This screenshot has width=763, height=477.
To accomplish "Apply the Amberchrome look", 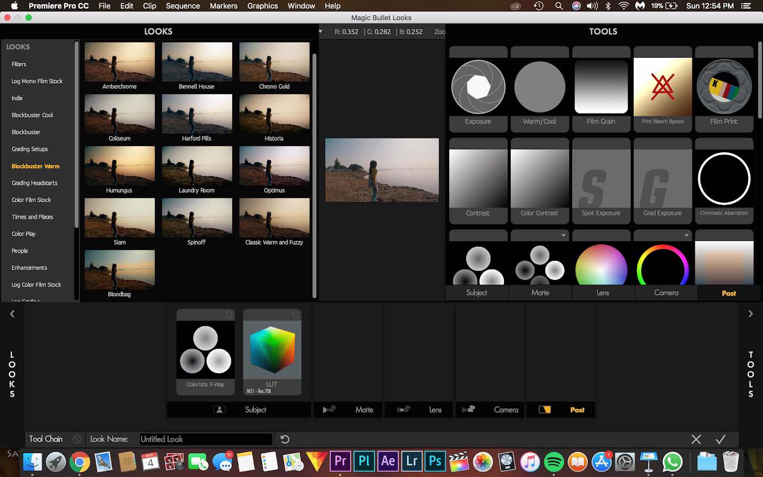I will [x=120, y=66].
